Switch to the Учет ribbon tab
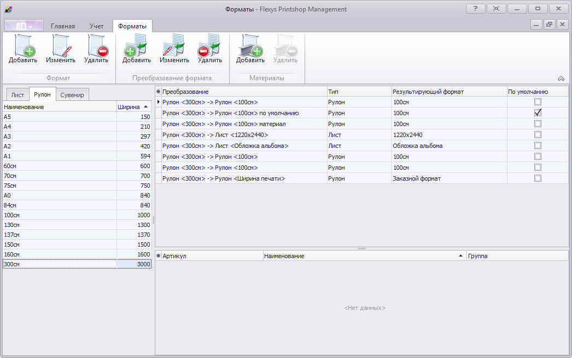The width and height of the screenshot is (572, 358). click(96, 26)
